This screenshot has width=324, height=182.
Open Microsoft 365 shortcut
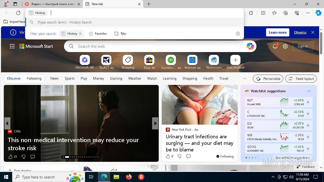tap(85, 62)
